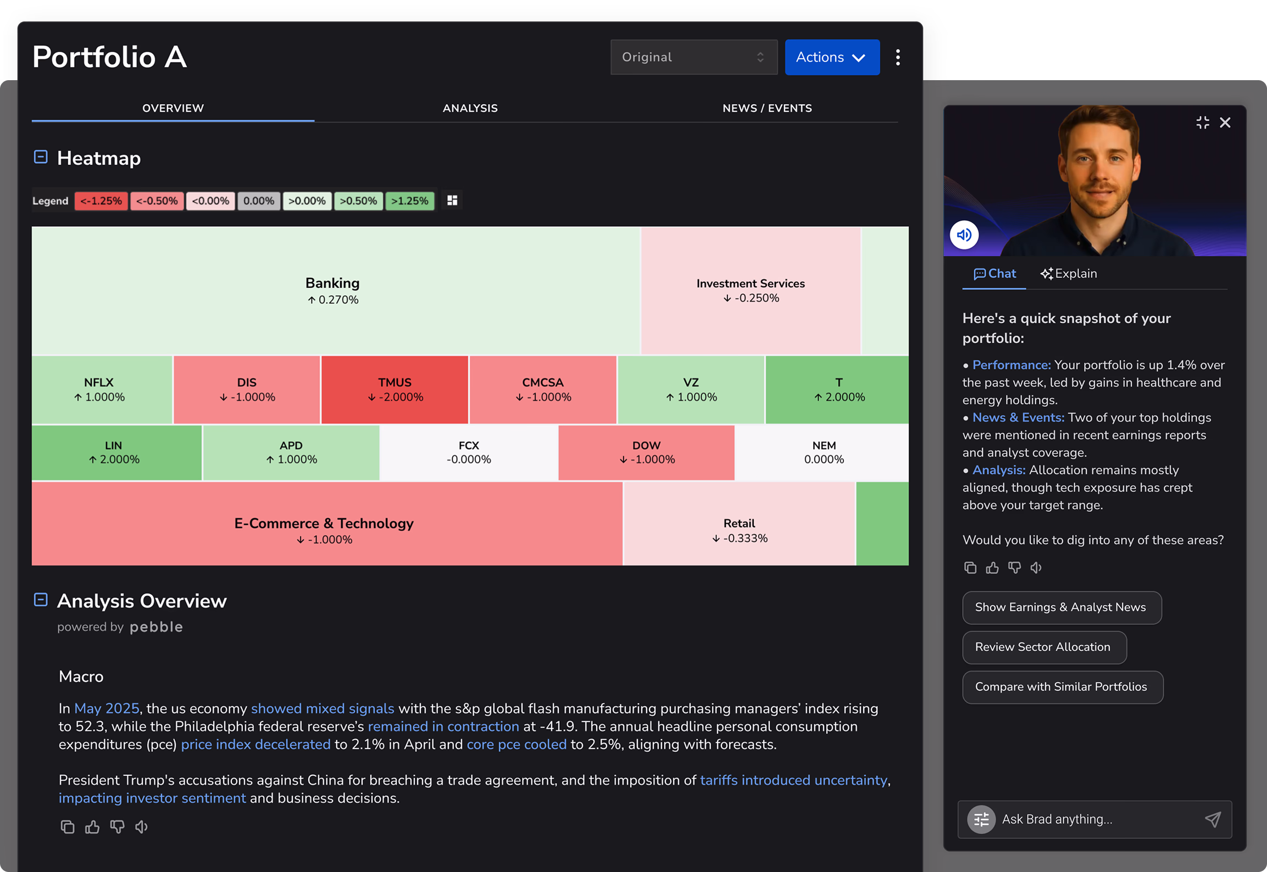The image size is (1267, 872).
Task: Switch to the Analysis tab
Action: (x=470, y=108)
